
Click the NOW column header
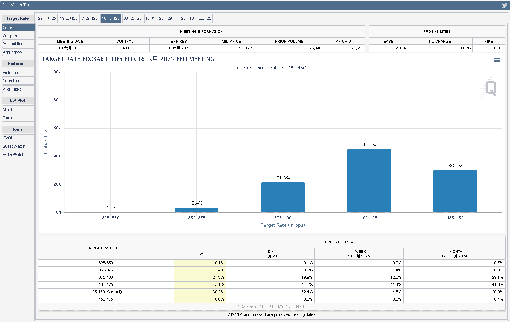click(200, 254)
